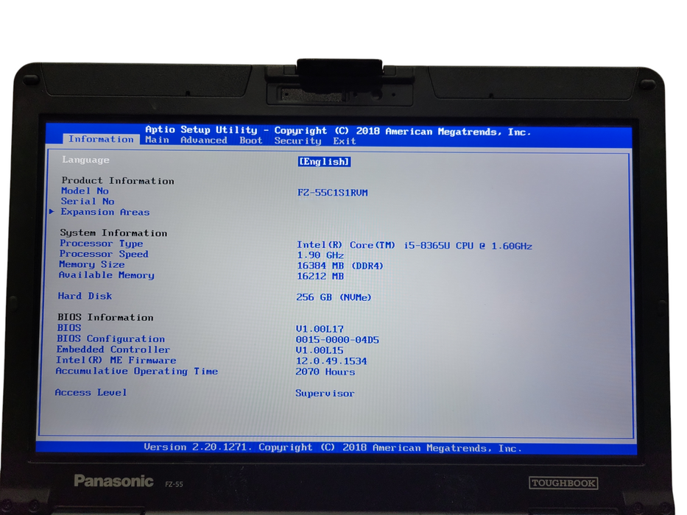Click the Hard Disk label

pos(85,296)
